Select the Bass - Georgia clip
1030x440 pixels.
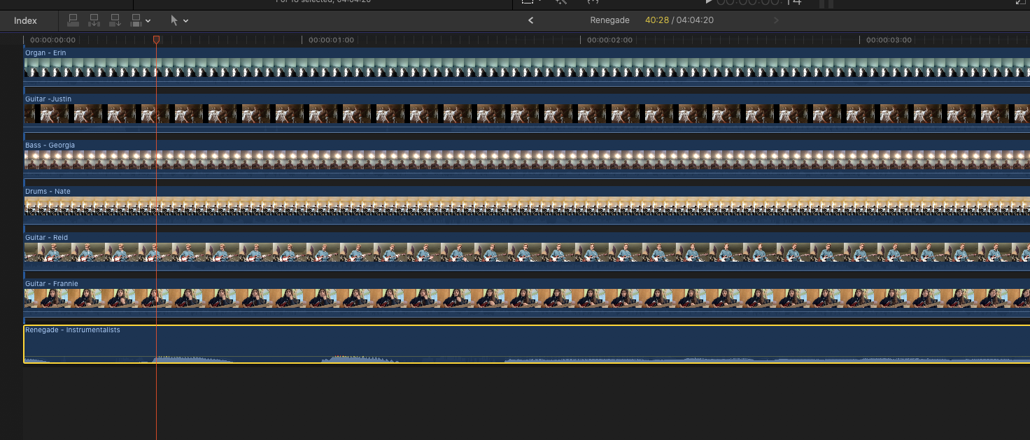tap(527, 159)
